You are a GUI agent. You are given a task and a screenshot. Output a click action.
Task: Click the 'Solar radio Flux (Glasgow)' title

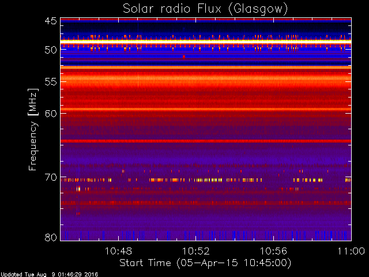pyautogui.click(x=205, y=9)
